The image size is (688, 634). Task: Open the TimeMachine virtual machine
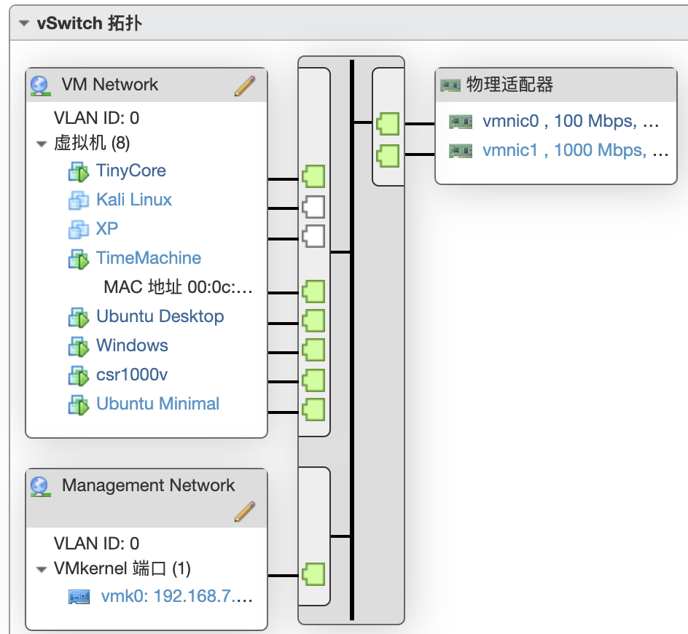(149, 258)
